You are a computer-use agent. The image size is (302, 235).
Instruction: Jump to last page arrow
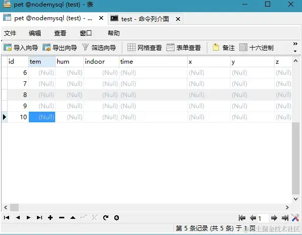tap(285, 218)
